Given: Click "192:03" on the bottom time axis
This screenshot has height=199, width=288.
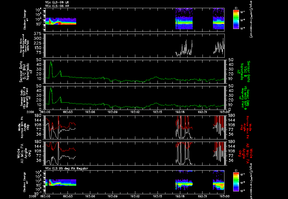Looking at the screenshot, I should click(x=67, y=196).
